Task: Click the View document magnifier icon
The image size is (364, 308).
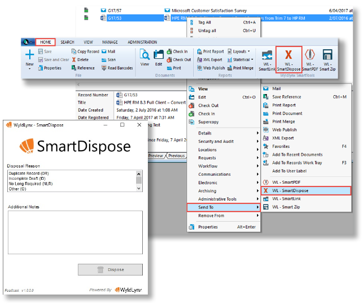Action: tap(144, 55)
